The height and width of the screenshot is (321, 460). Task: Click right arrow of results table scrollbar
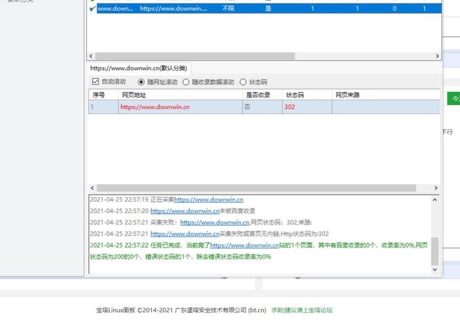coord(436,188)
